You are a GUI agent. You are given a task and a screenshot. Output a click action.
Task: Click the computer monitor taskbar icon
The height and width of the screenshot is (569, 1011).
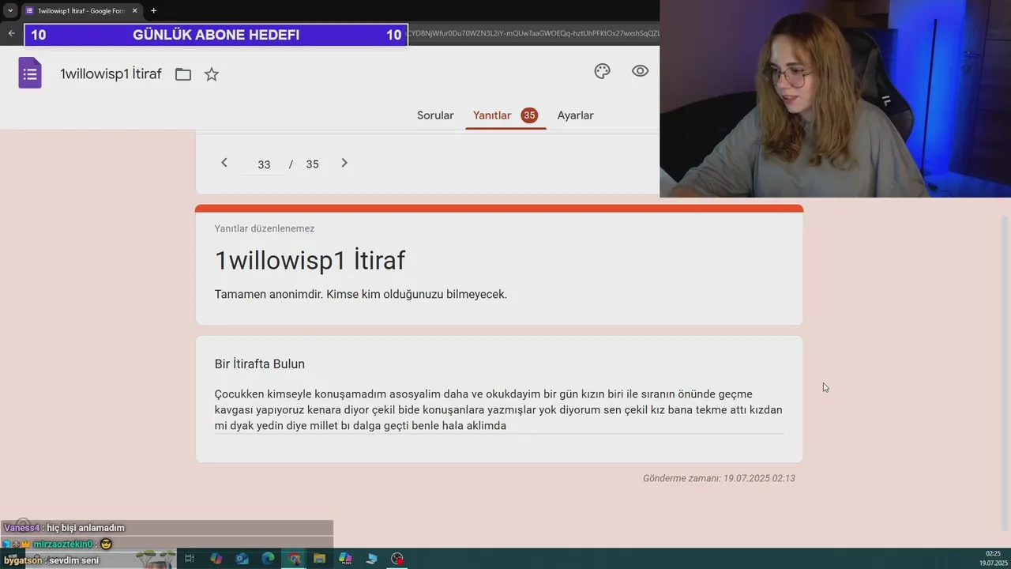coord(371,559)
